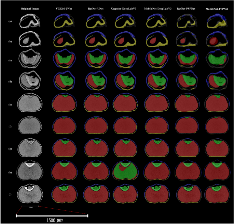The width and height of the screenshot is (234, 224).
Task: Click the row label (e)
Action: [10, 105]
